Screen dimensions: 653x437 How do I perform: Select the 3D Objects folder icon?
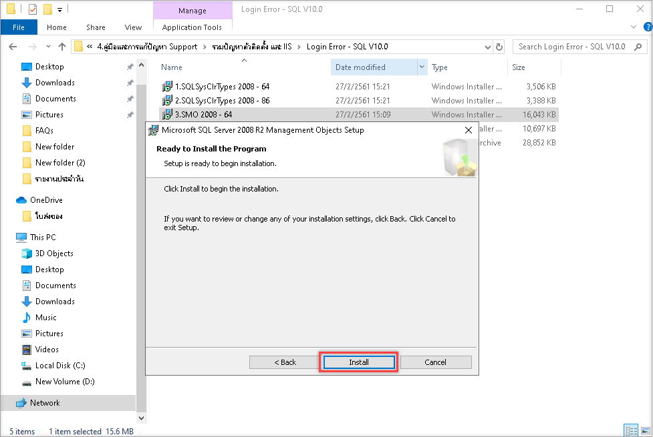coord(27,254)
